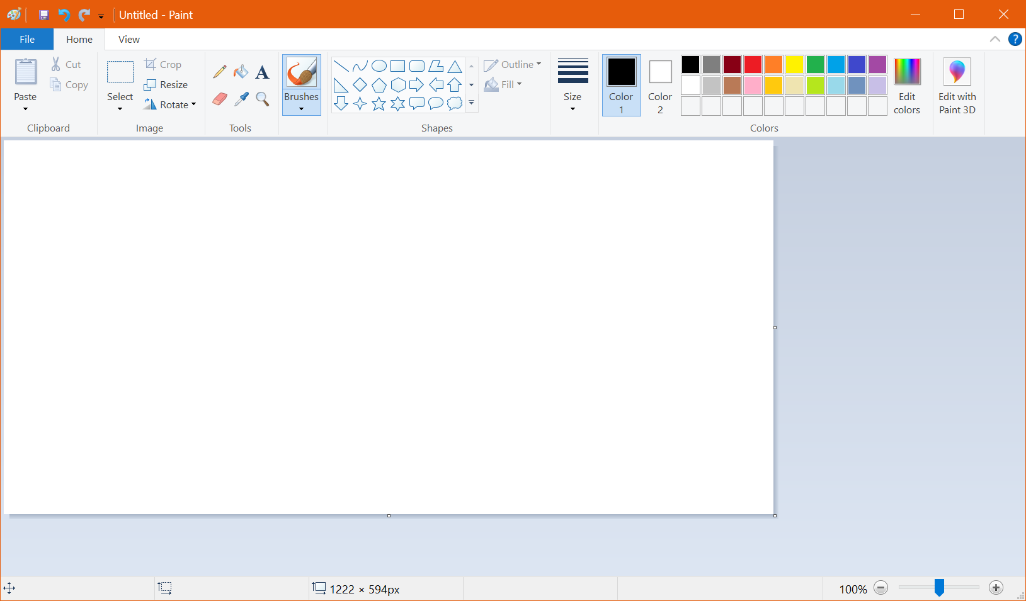Click the Save icon in quick access toolbar
The width and height of the screenshot is (1026, 601).
pyautogui.click(x=43, y=14)
